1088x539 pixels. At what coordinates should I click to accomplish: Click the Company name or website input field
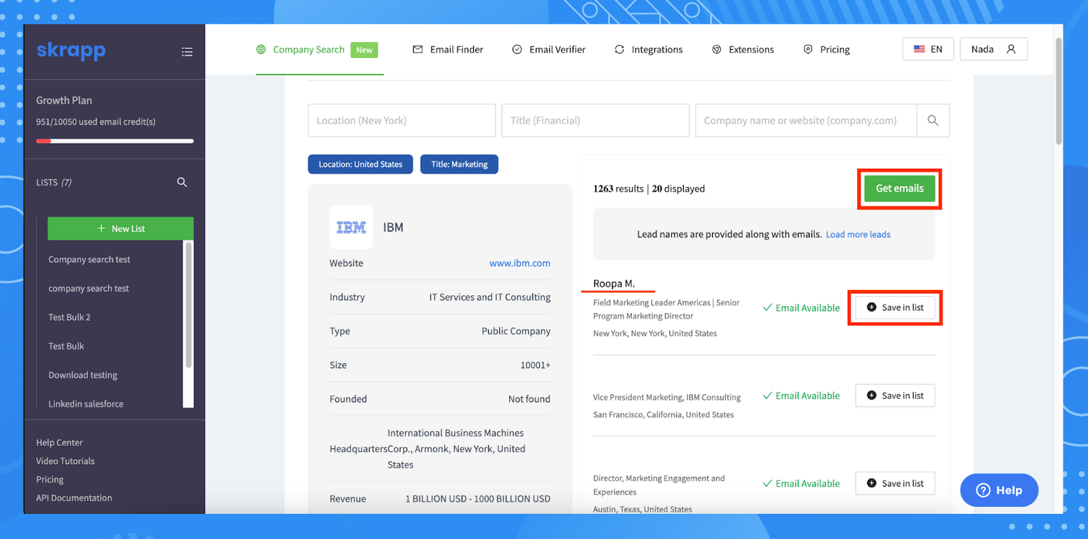coord(805,120)
